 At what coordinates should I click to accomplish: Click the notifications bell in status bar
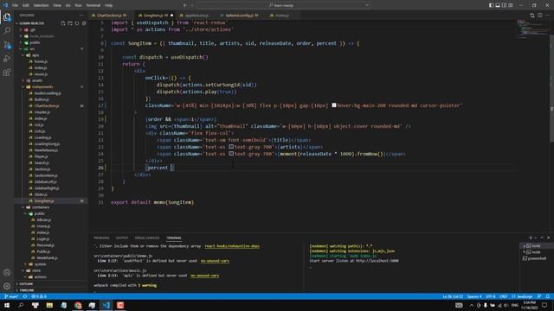point(548,296)
